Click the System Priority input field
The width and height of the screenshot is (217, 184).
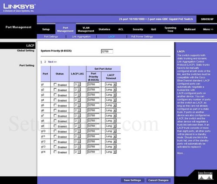tap(107, 52)
